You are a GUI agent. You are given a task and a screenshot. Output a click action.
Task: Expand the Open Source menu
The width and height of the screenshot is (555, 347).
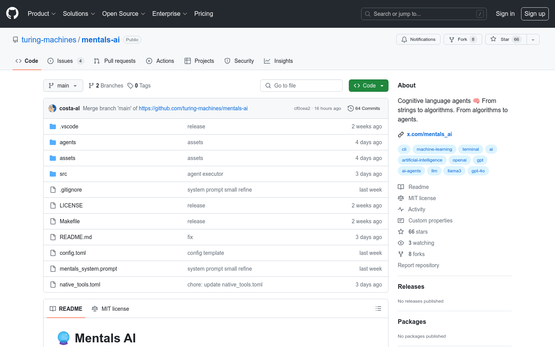coord(123,13)
